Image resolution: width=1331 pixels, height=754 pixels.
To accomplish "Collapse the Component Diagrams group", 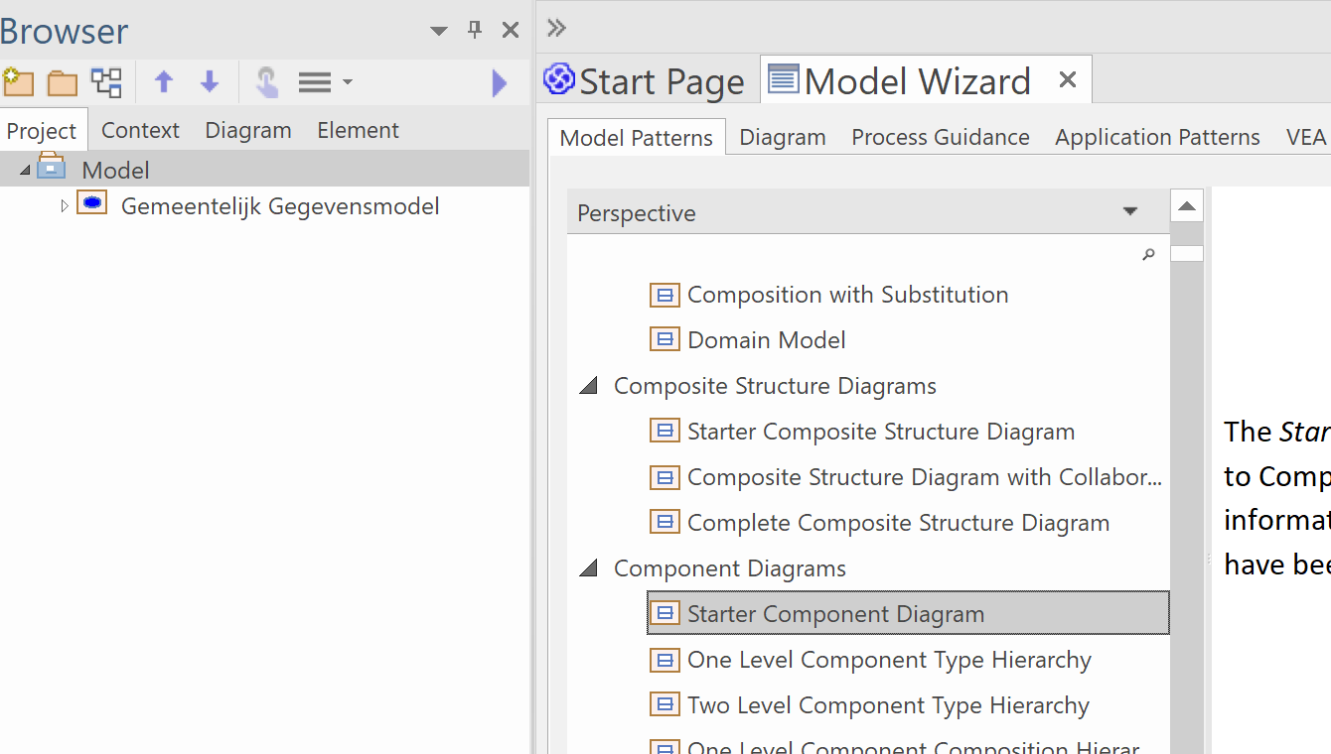I will [589, 568].
